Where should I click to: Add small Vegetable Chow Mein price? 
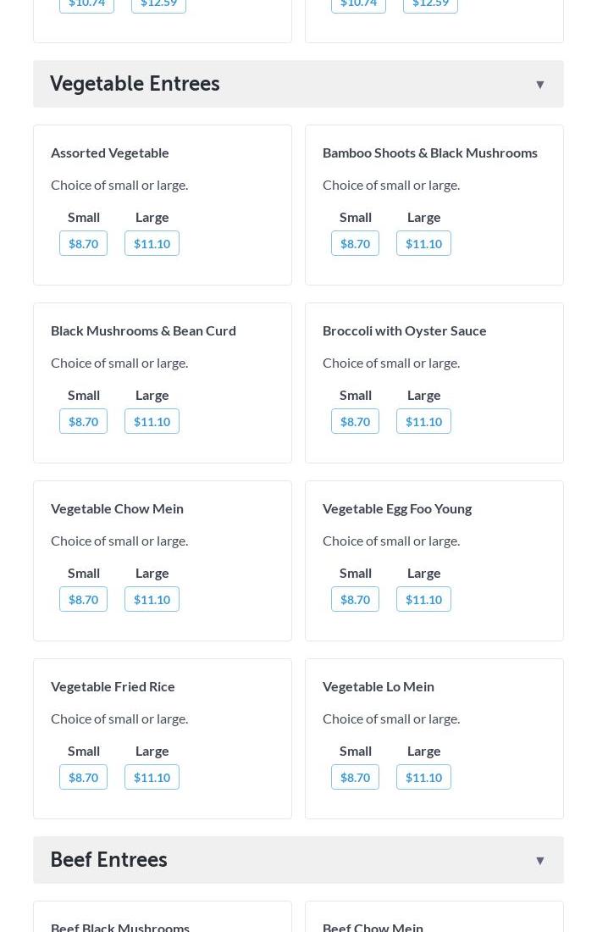click(x=83, y=599)
